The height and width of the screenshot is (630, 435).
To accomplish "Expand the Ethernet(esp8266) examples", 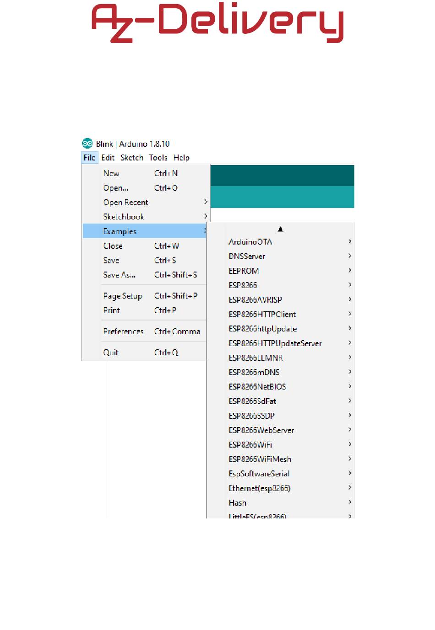I will tap(280, 488).
